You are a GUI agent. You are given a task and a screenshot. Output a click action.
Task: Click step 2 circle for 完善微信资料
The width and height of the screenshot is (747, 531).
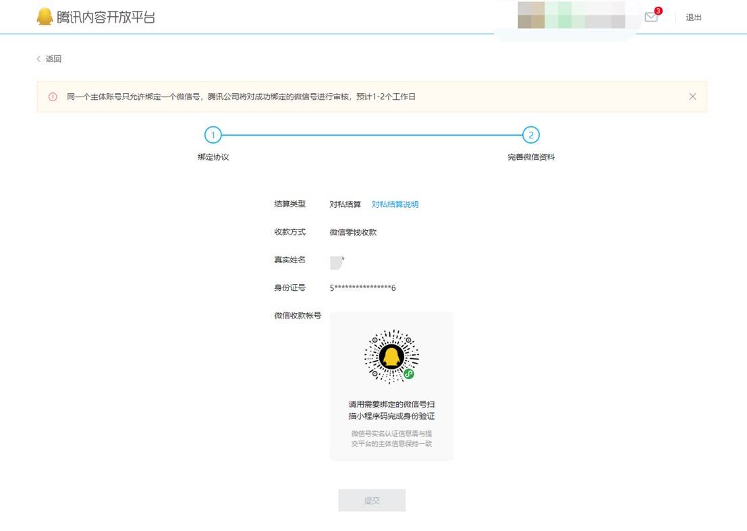(x=530, y=135)
